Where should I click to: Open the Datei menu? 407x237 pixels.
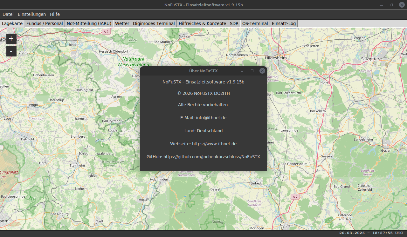(x=8, y=14)
